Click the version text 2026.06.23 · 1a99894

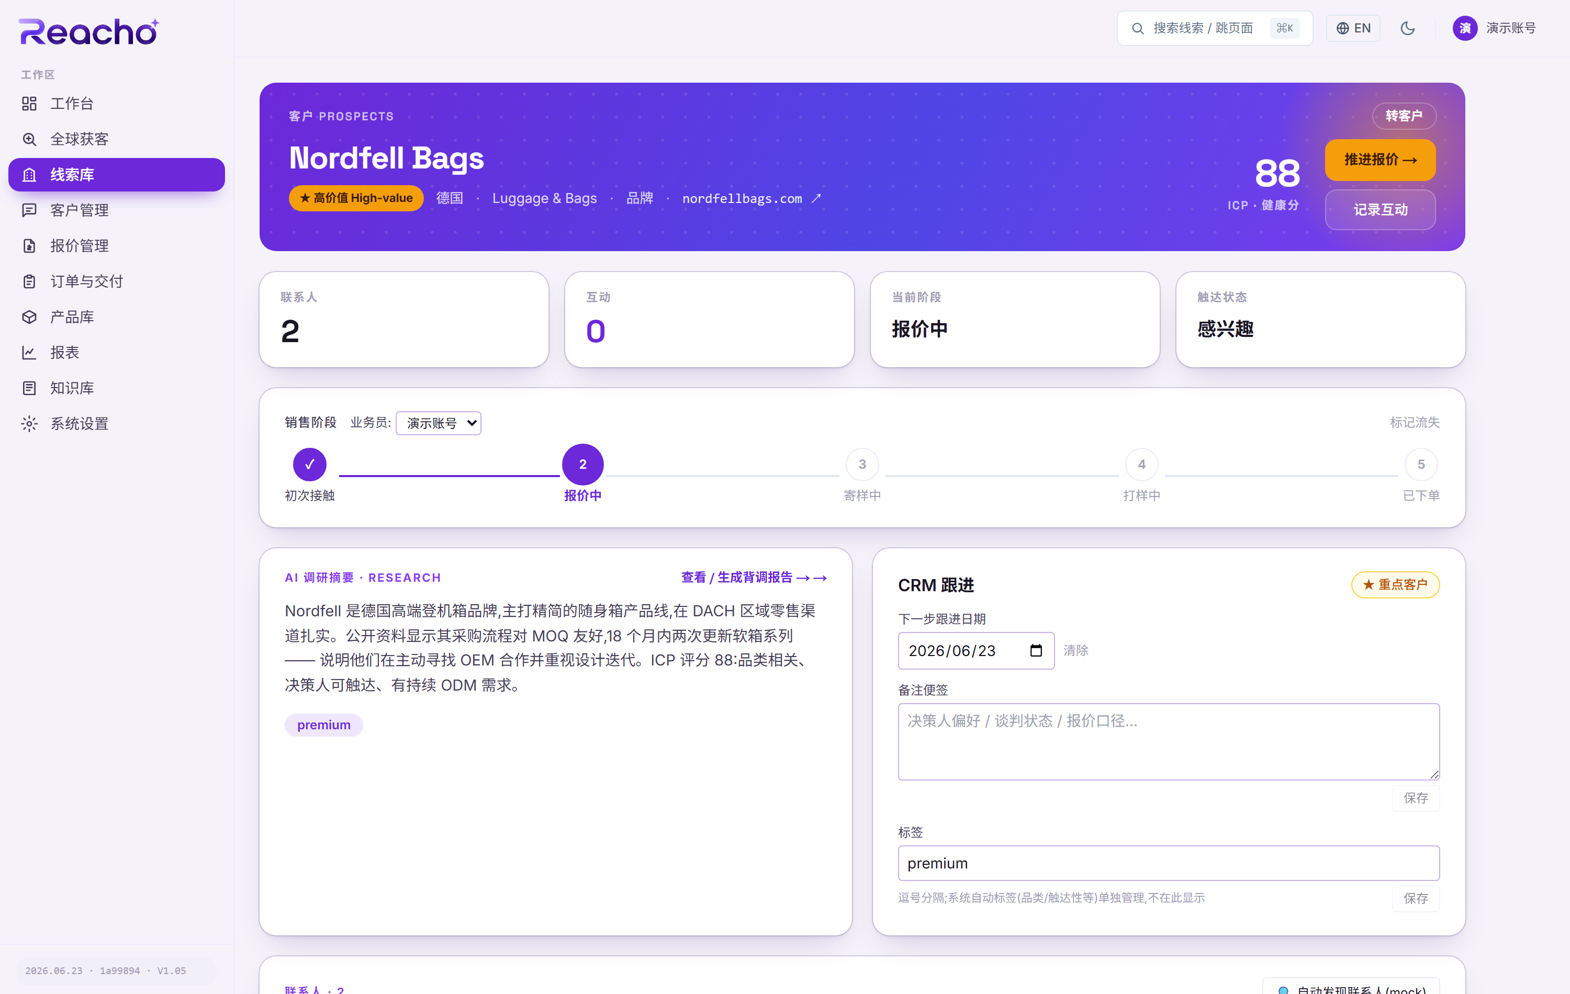click(x=106, y=970)
